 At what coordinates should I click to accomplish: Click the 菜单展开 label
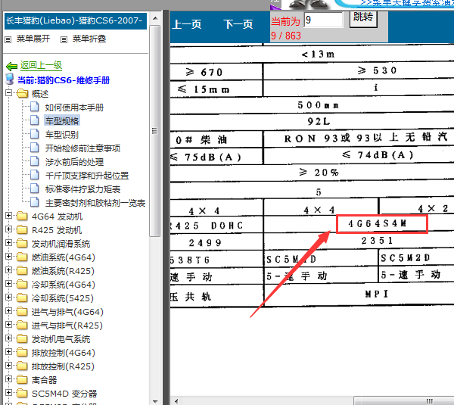33,39
